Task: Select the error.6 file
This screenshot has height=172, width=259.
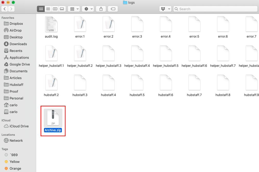Action: 223,27
